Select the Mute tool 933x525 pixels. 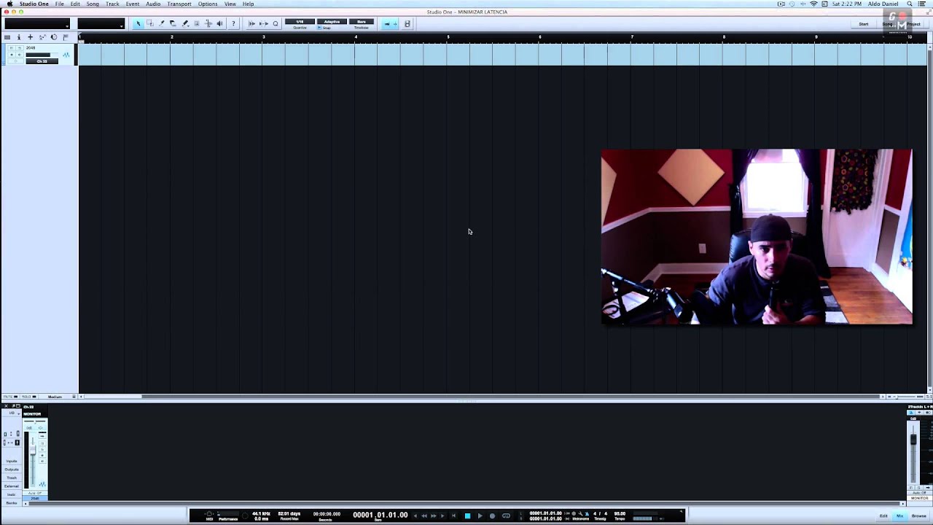(196, 23)
